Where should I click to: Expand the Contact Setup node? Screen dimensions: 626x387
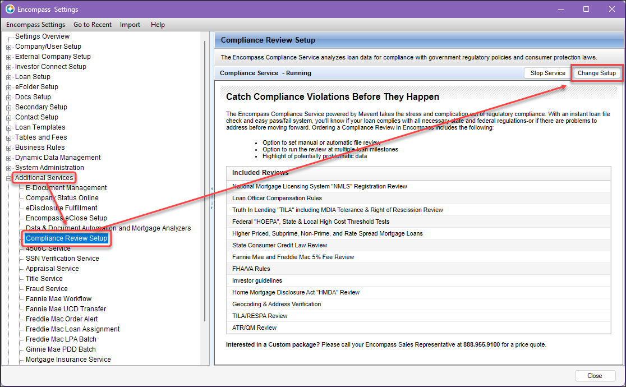point(9,118)
